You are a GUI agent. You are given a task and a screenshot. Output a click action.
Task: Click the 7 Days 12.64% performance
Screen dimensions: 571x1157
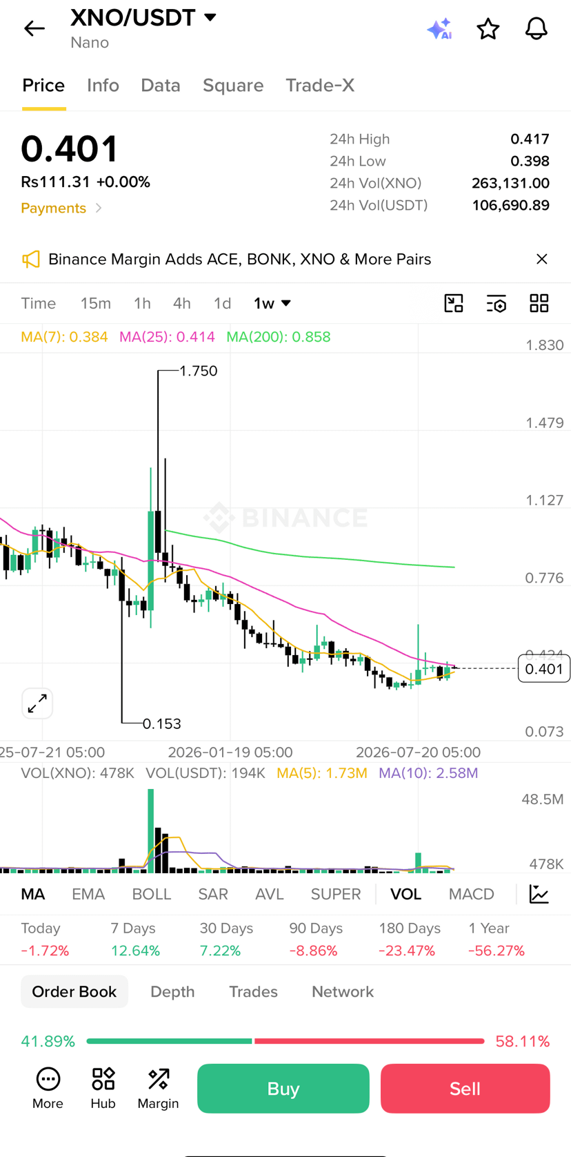(x=135, y=940)
